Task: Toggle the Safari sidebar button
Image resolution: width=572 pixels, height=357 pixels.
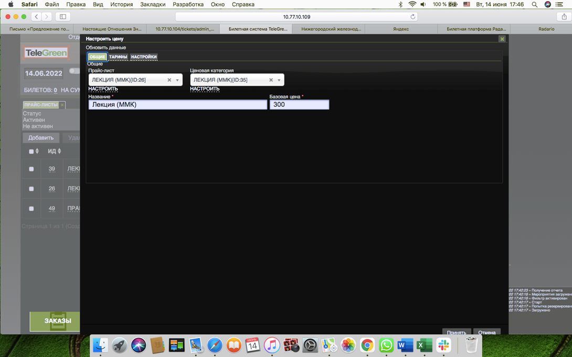Action: (x=63, y=17)
